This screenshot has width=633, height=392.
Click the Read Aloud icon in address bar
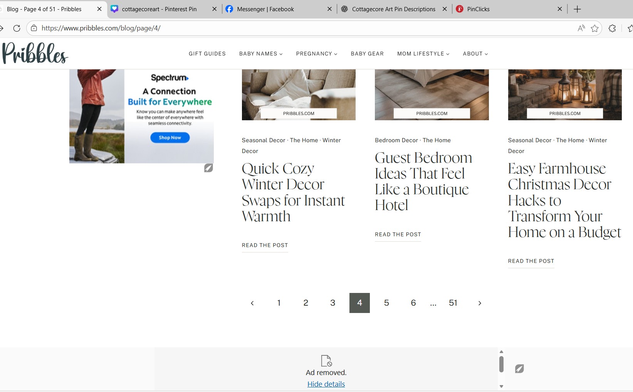tap(581, 28)
